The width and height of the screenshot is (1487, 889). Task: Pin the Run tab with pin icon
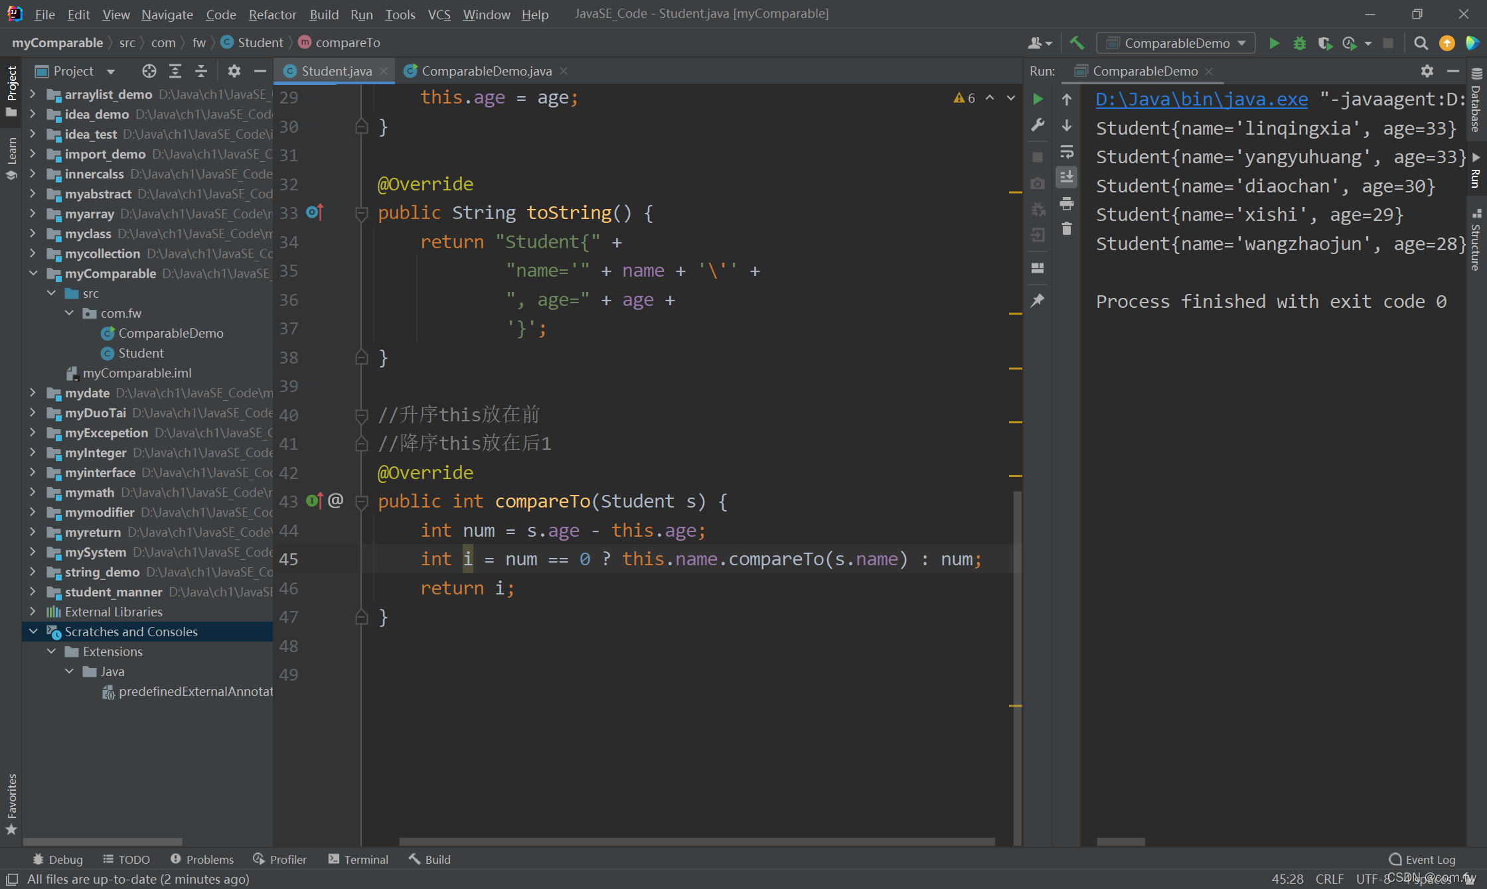(1038, 301)
